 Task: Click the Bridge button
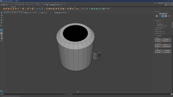tap(159, 47)
